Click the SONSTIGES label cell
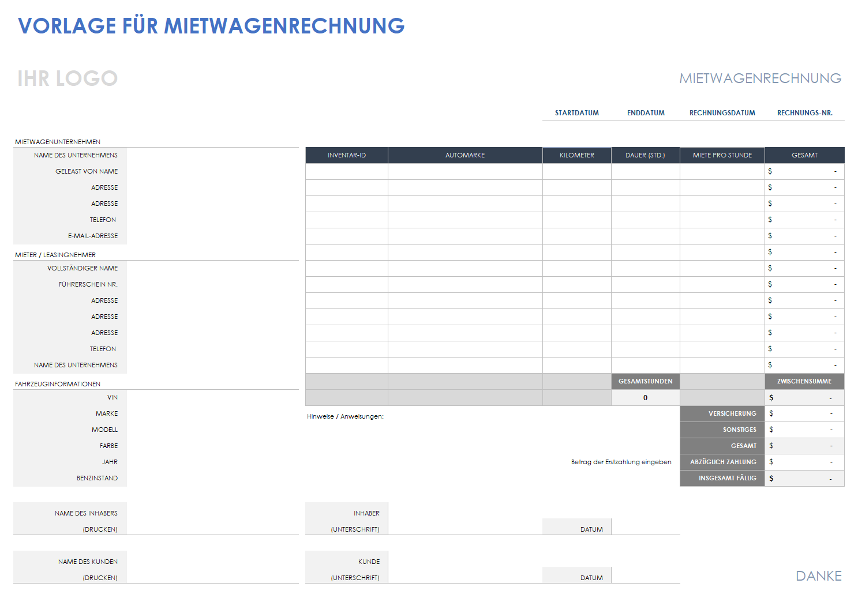Viewport: 858px width, 602px height. point(722,430)
